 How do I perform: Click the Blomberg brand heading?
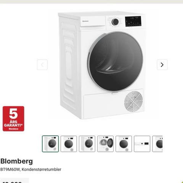pos(16,162)
